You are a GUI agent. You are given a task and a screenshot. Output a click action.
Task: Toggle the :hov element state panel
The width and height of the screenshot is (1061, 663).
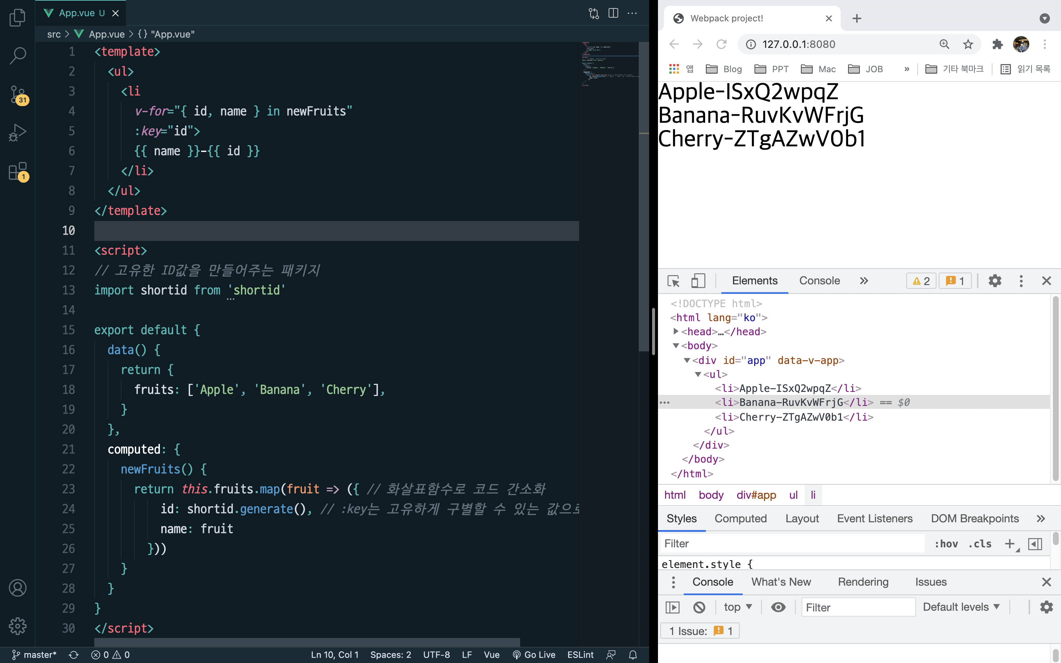pos(946,544)
